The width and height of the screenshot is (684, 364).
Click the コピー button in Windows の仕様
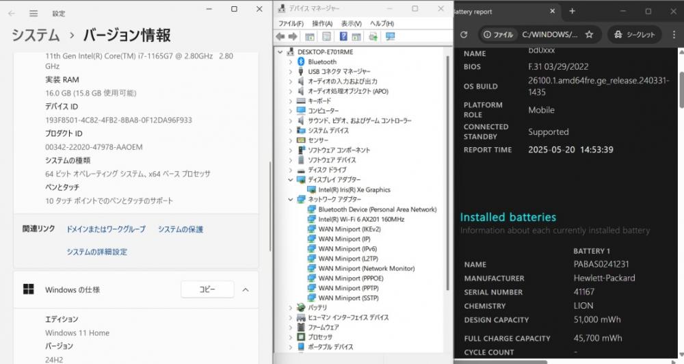click(x=207, y=289)
